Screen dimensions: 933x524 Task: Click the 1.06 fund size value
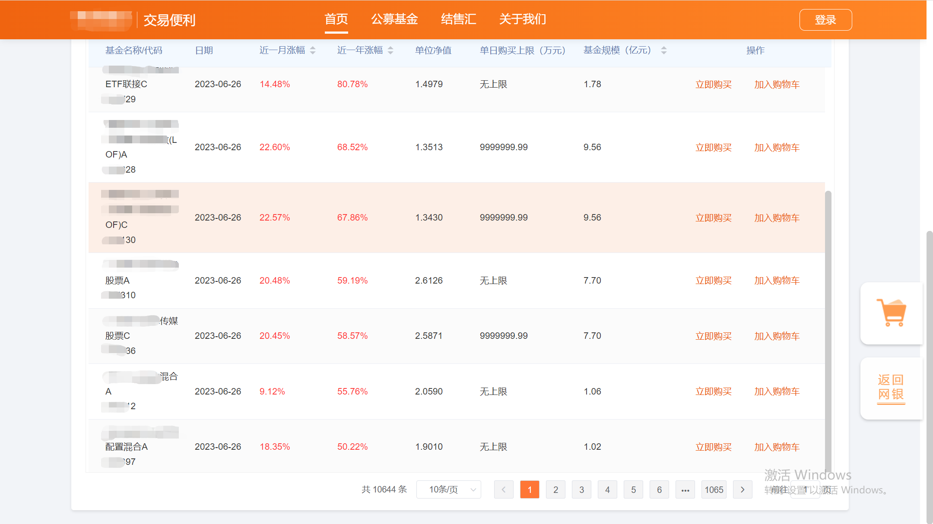pyautogui.click(x=592, y=391)
